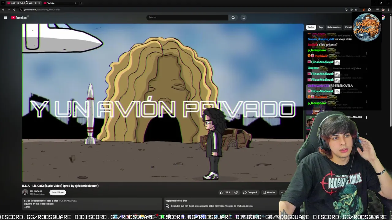The image size is (392, 220).
Task: Select the Rap filter chip
Action: (x=321, y=27)
